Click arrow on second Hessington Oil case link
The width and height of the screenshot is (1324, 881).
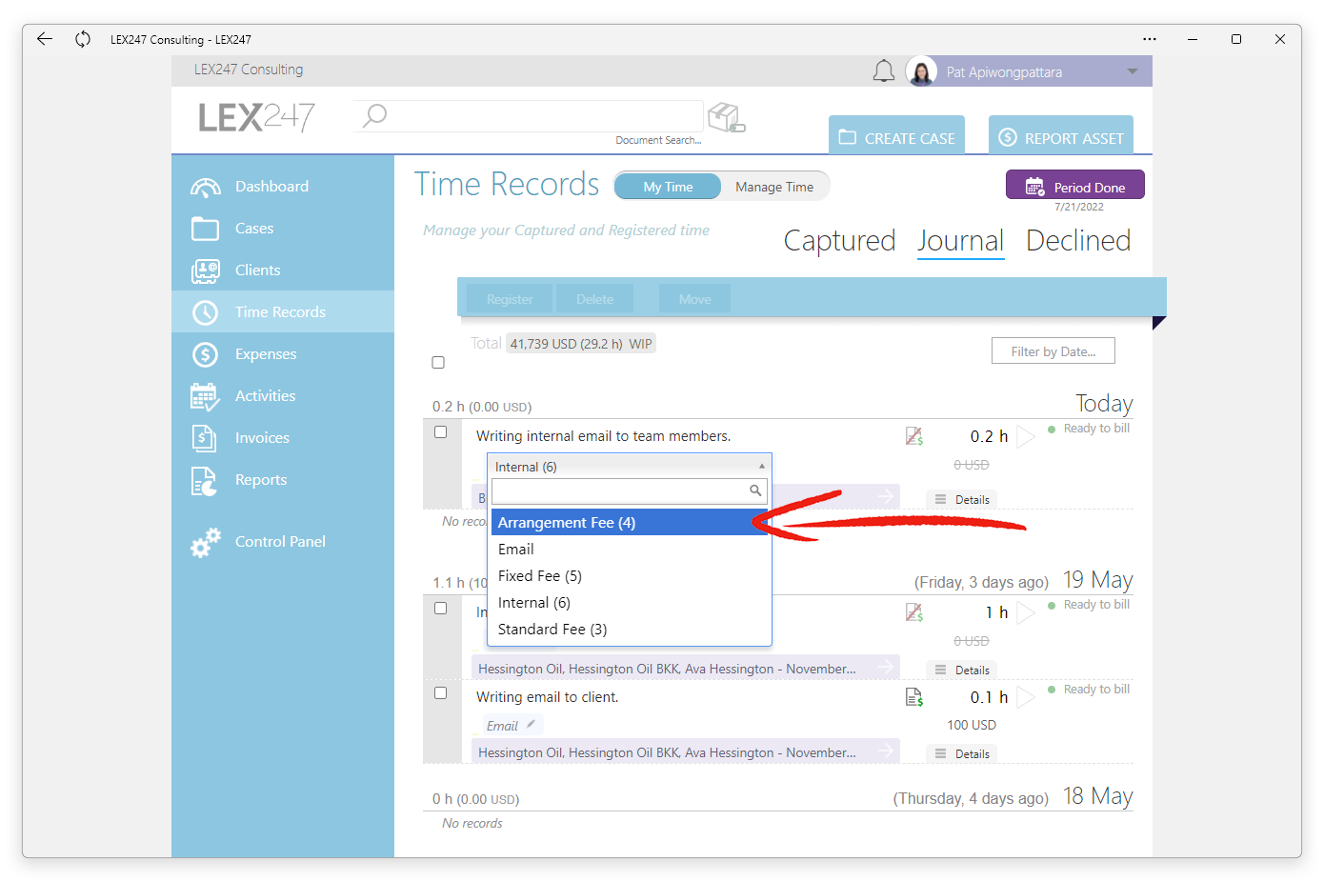pos(886,751)
